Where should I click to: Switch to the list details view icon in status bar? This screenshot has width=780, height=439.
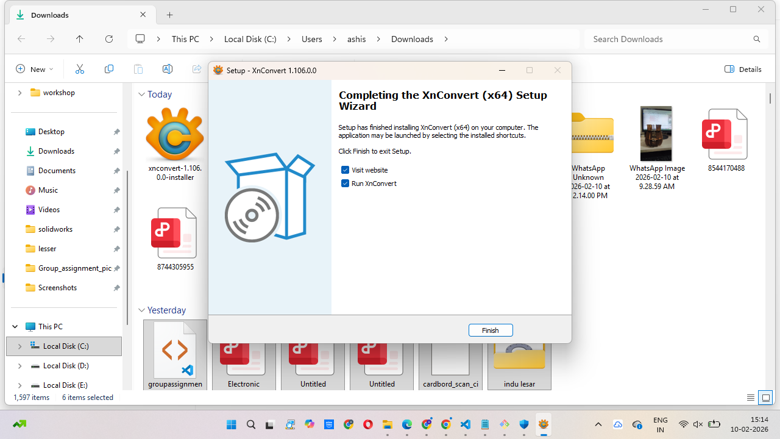coord(751,398)
